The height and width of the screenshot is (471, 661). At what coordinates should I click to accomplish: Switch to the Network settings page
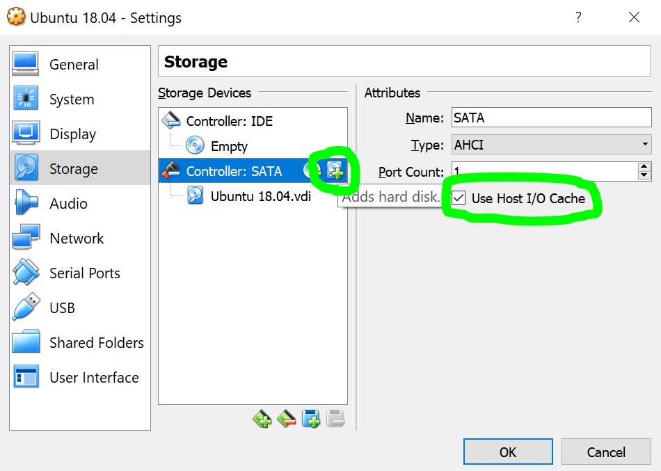(77, 239)
